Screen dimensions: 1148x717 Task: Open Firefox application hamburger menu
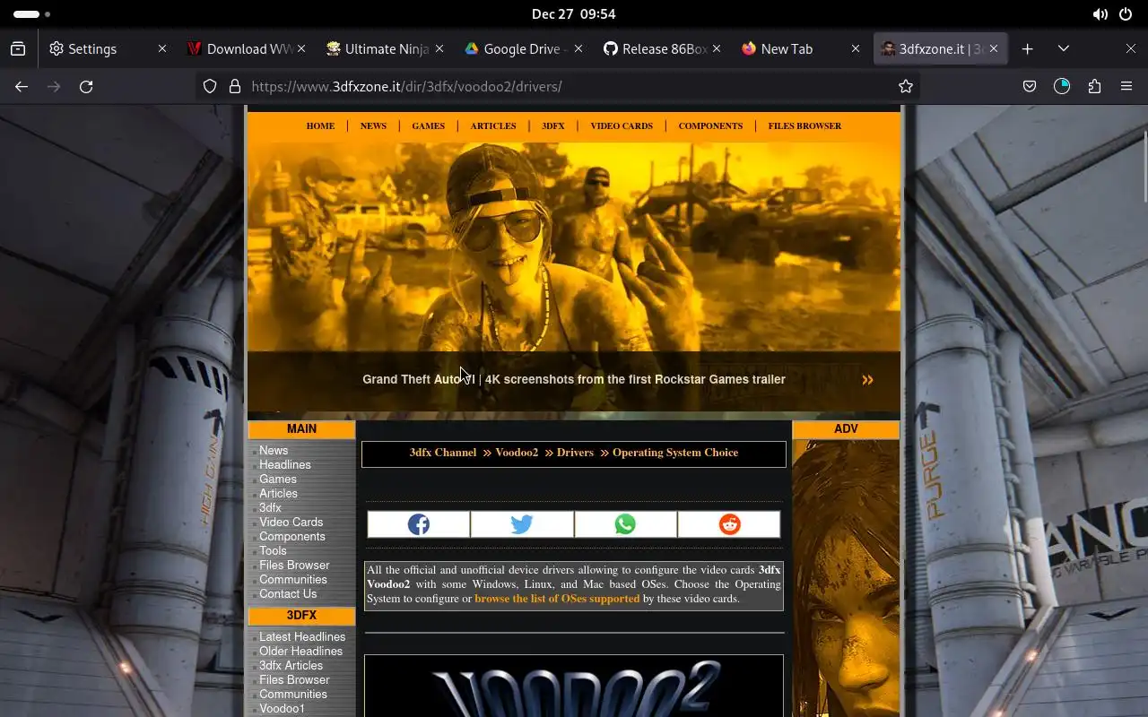pos(1126,86)
